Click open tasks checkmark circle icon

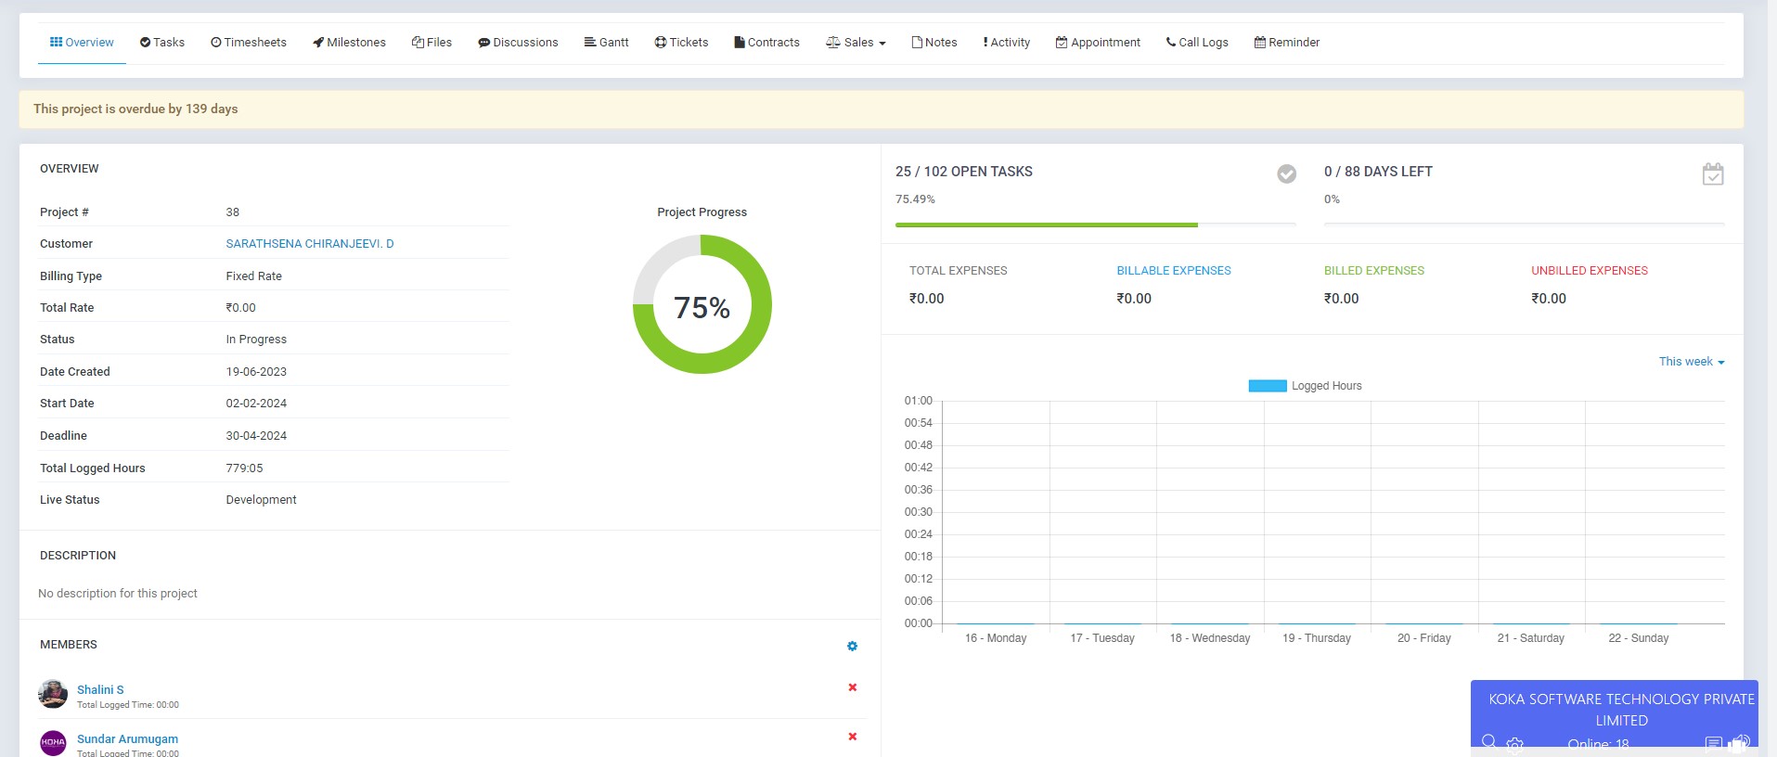click(x=1286, y=173)
